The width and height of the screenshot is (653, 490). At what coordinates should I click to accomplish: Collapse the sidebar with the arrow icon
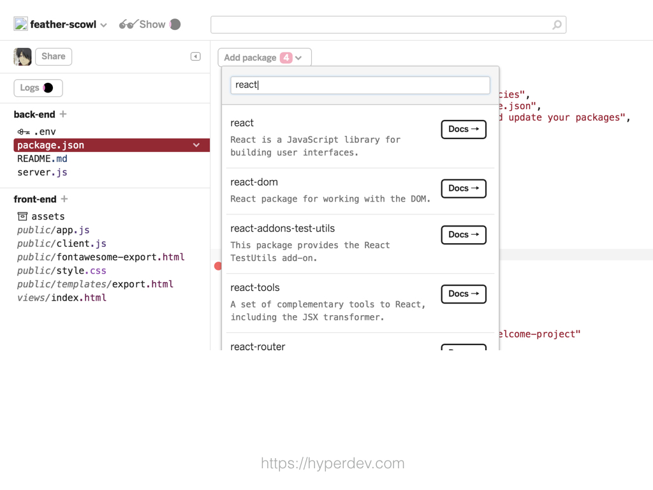click(195, 56)
